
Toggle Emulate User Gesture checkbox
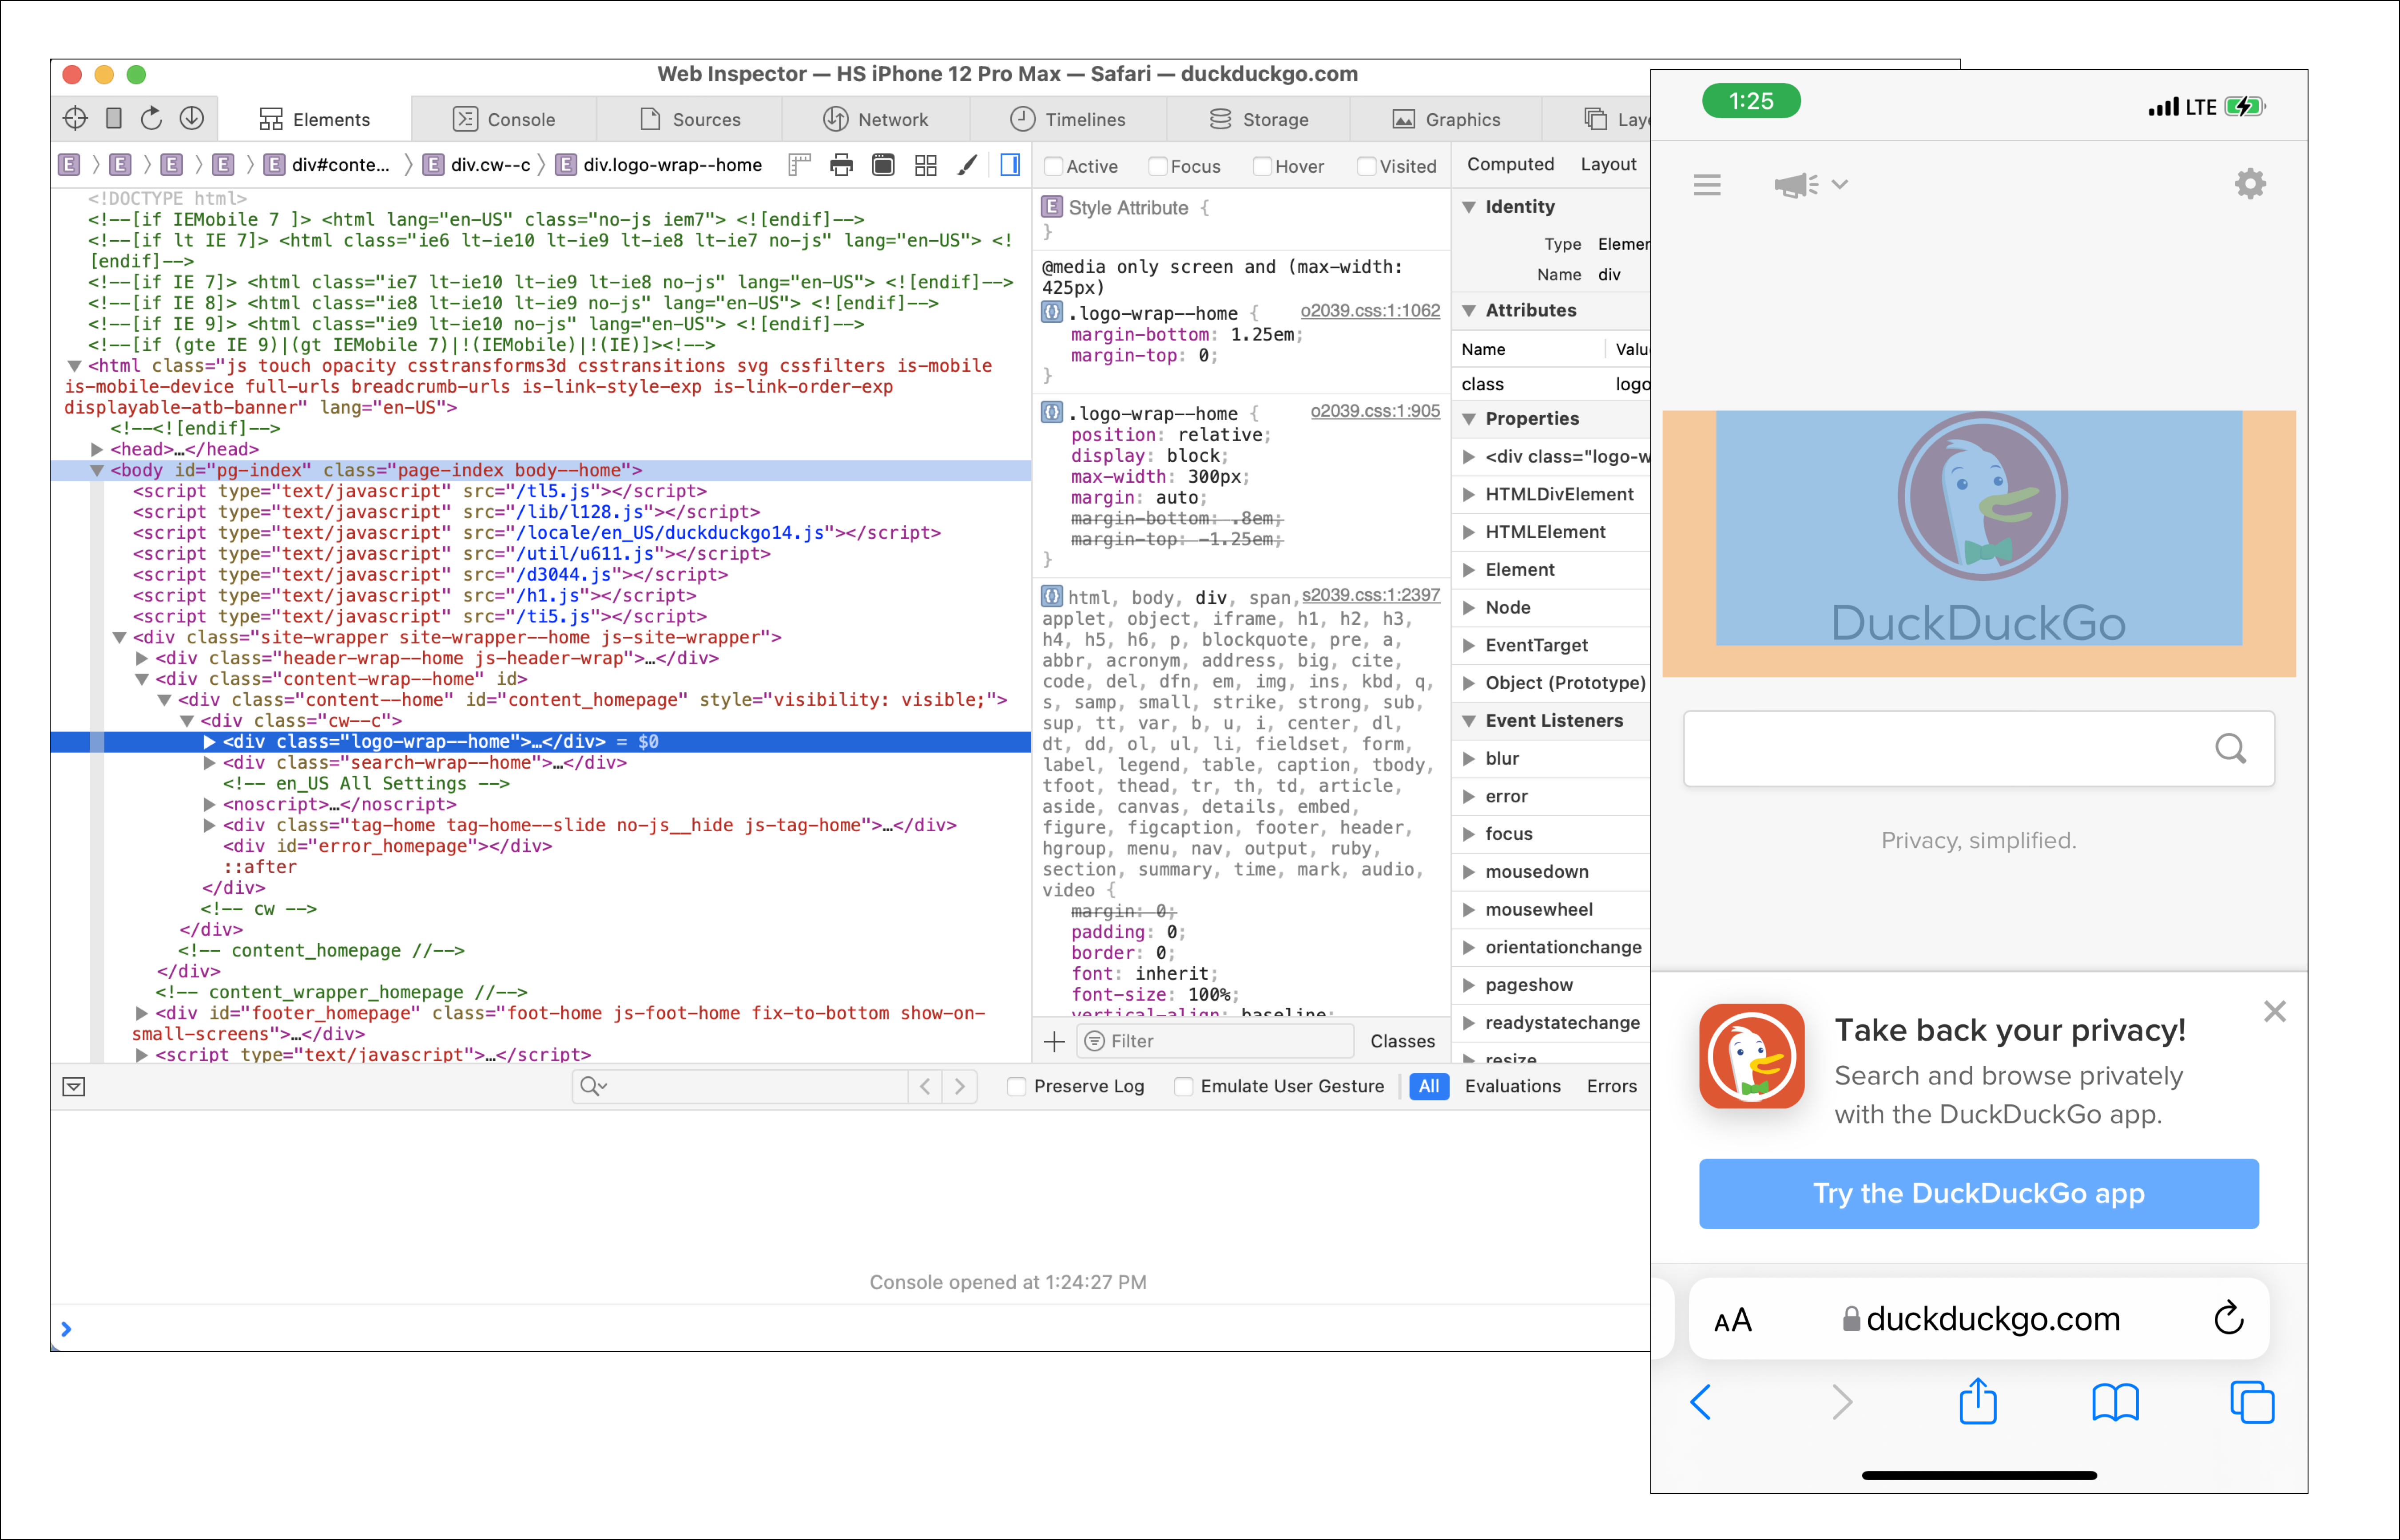1184,1086
